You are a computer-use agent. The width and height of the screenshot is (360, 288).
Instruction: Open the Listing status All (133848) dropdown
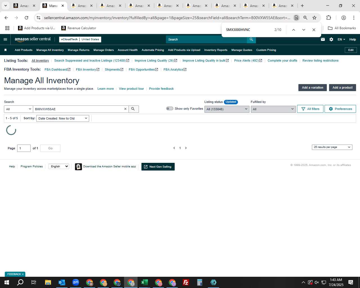tap(227, 109)
